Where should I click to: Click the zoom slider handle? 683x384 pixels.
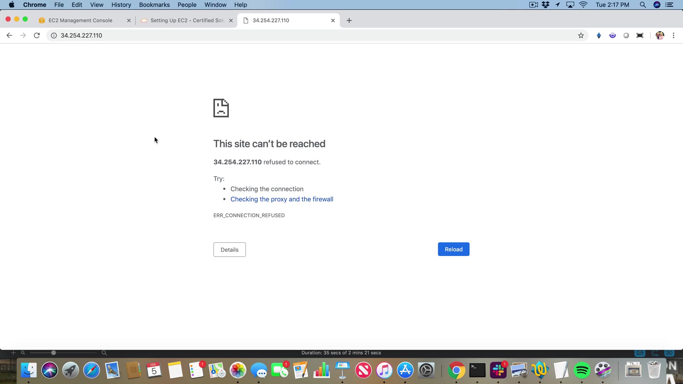pos(53,353)
